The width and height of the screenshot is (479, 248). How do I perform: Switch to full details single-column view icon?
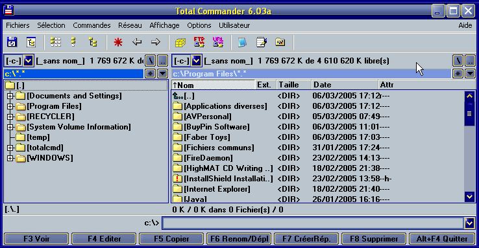pos(73,42)
